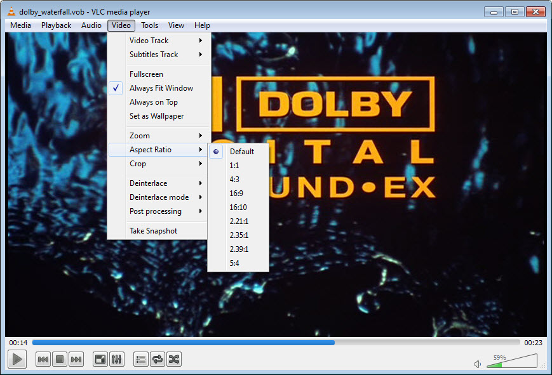Toggle shuffle random playback icon

pyautogui.click(x=174, y=359)
